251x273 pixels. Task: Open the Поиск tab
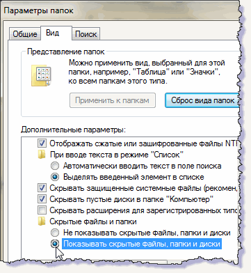pos(86,34)
